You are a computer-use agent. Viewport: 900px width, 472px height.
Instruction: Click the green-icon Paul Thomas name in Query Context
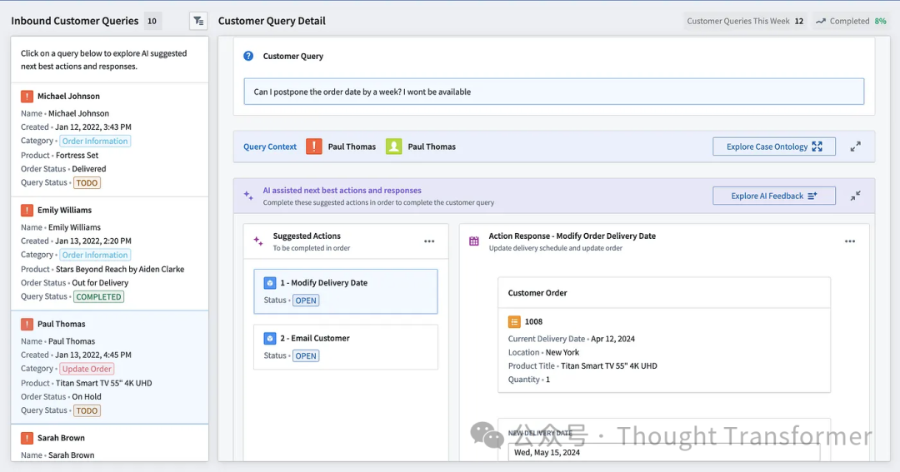(x=432, y=147)
